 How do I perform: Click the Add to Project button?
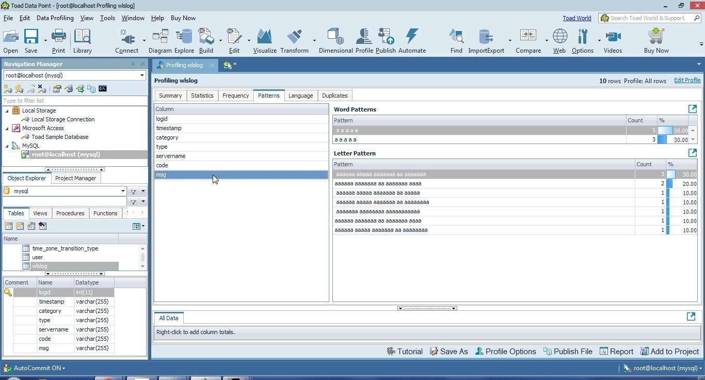[670, 352]
